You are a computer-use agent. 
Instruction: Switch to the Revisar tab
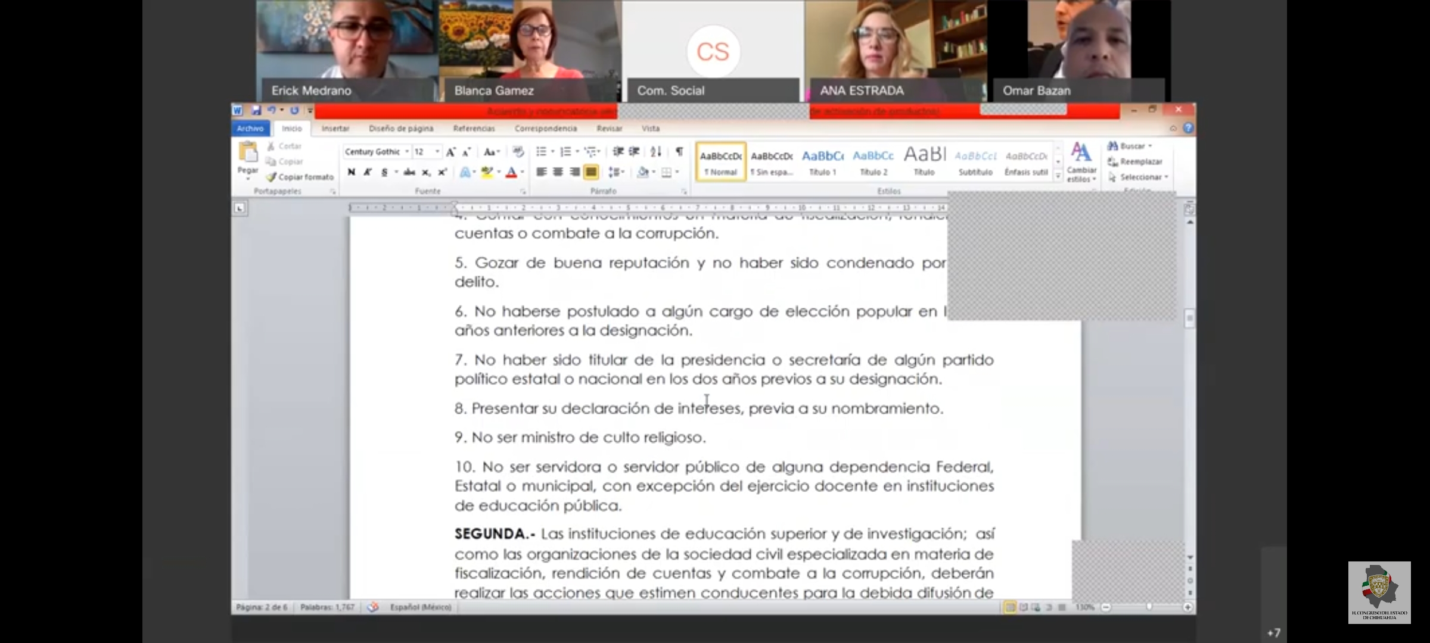tap(609, 129)
